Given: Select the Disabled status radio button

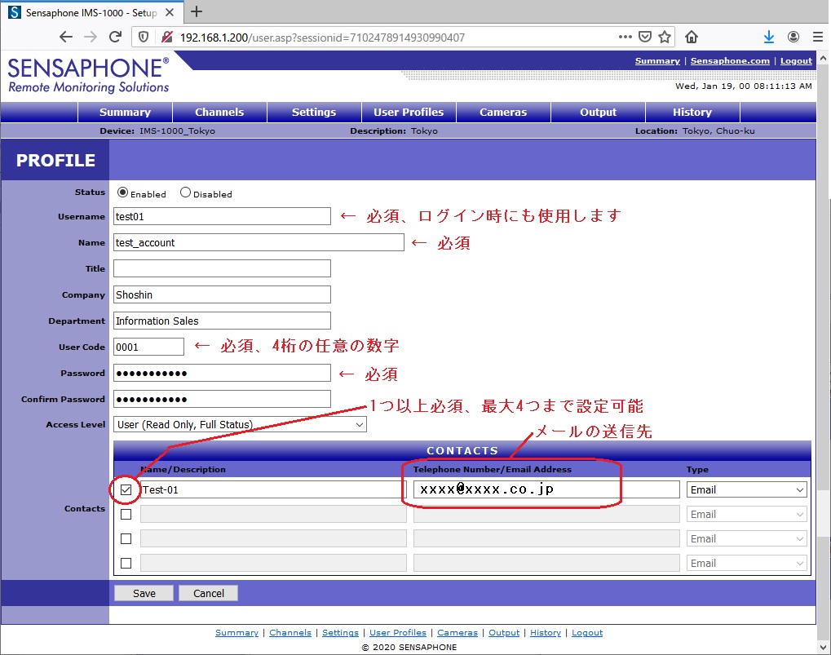Looking at the screenshot, I should point(185,193).
